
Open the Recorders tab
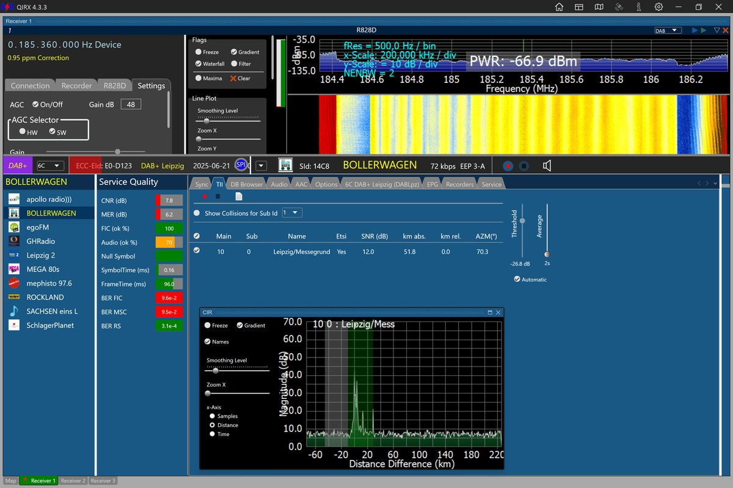(459, 184)
